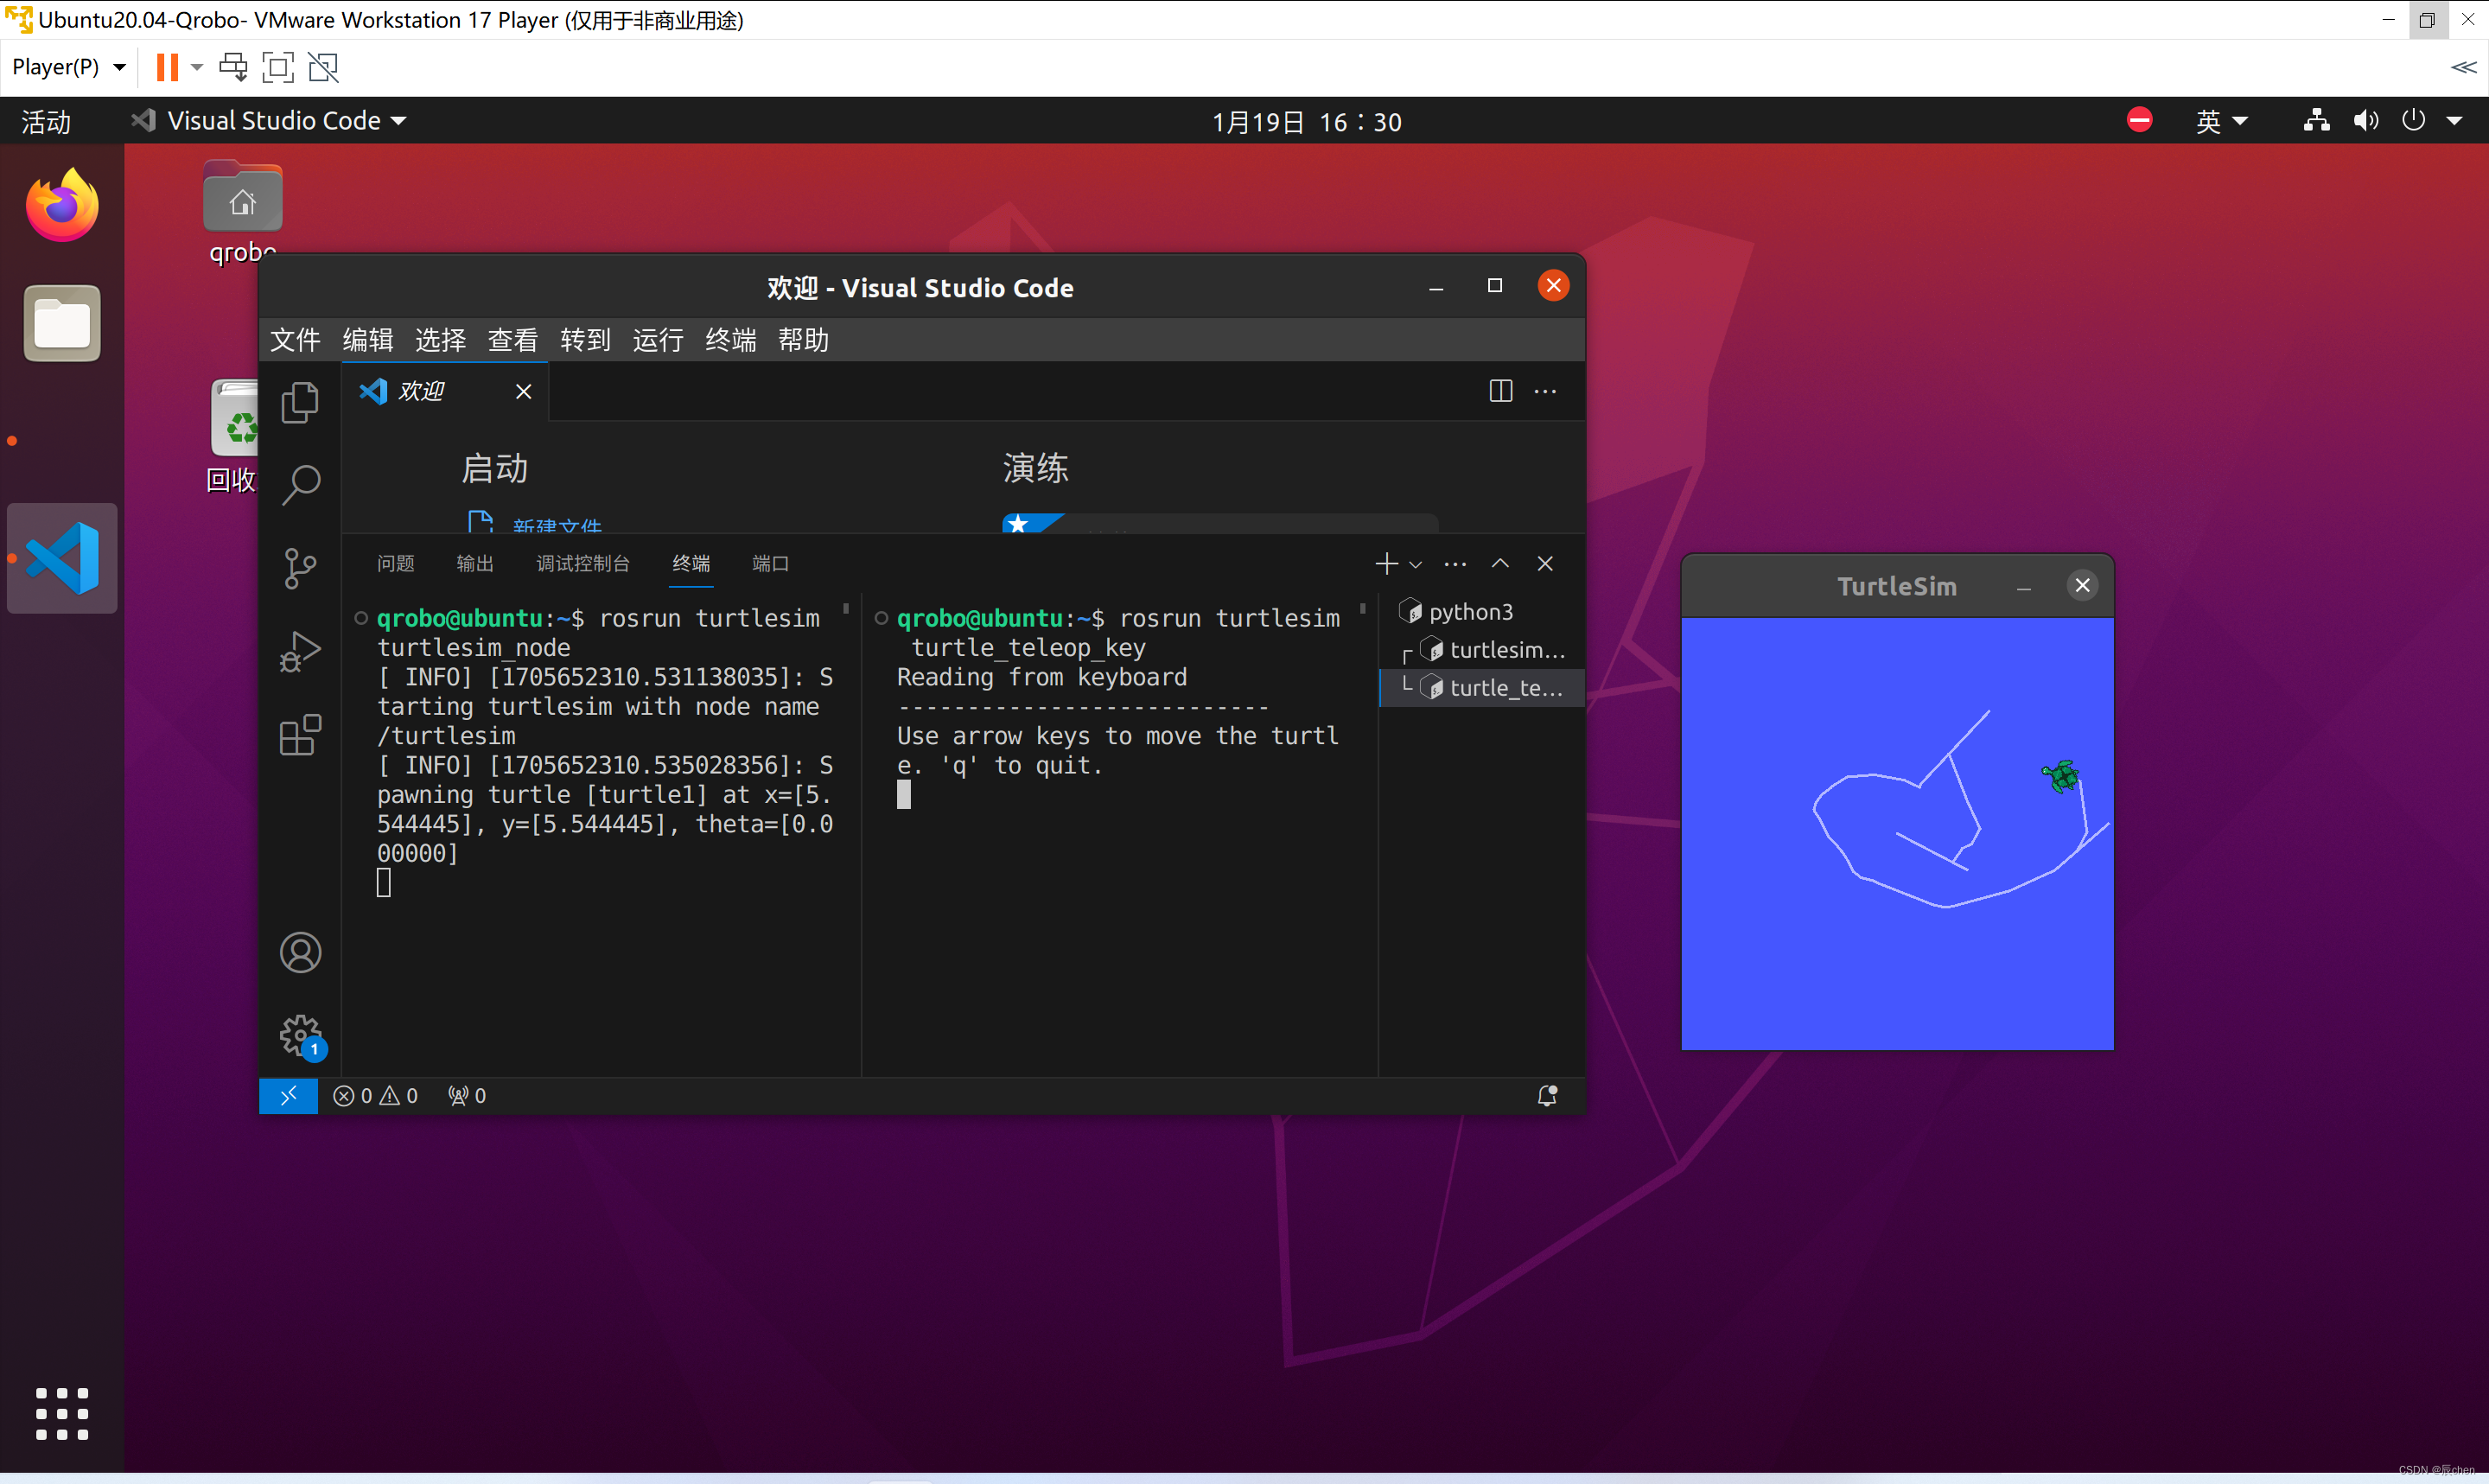2489x1484 pixels.
Task: Focus the left turtlesim_node terminal pane
Action: tap(601, 834)
